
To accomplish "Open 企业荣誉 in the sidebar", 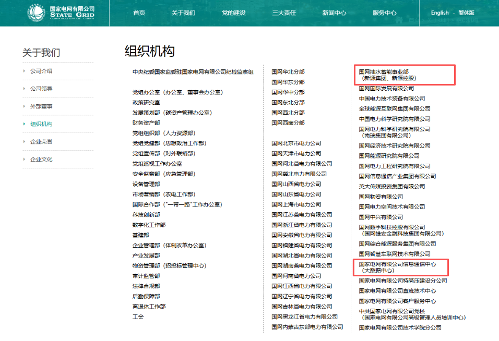I will pyautogui.click(x=41, y=142).
